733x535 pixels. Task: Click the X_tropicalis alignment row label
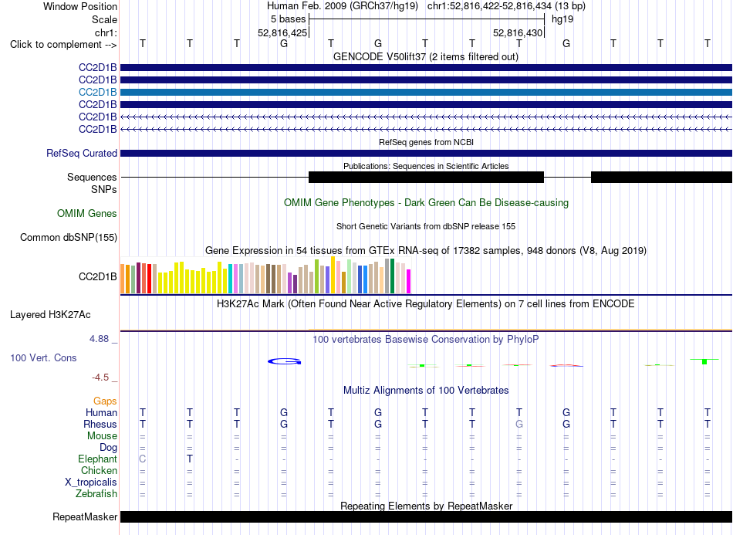(91, 483)
